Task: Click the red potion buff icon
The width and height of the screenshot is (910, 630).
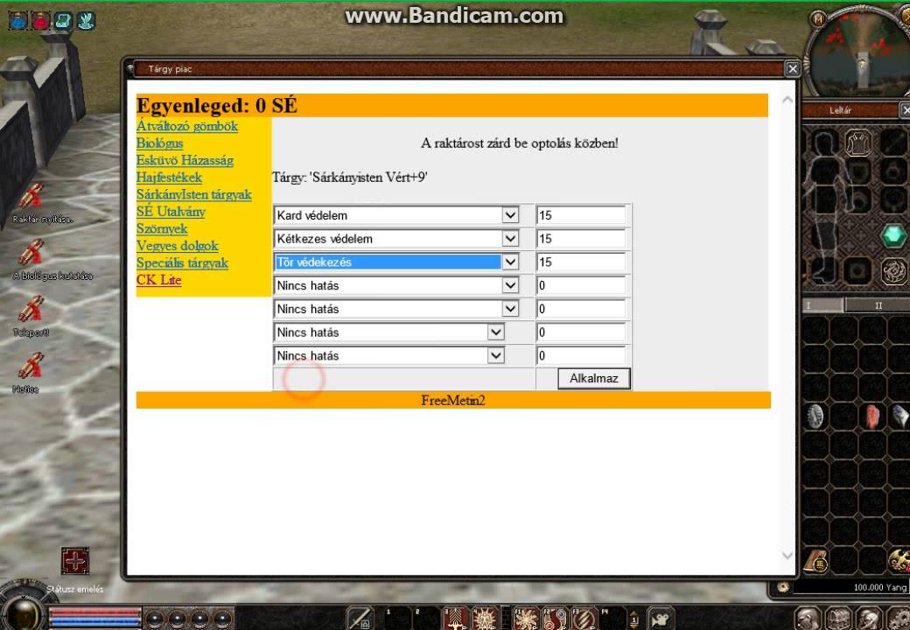Action: coord(40,20)
